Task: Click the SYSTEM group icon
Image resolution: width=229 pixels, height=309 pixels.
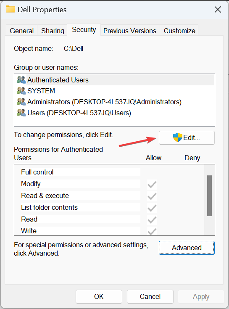Action: pos(21,91)
